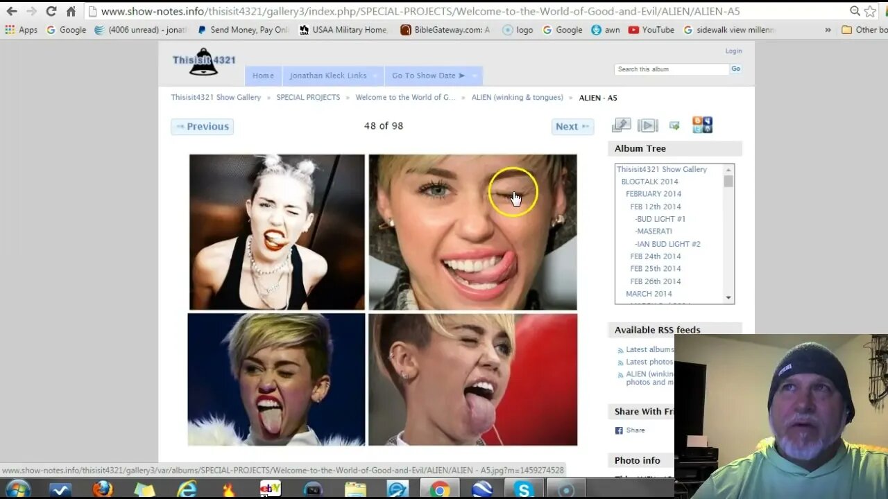Go back using the browser back arrow
Screen dimensions: 888x499
pyautogui.click(x=12, y=11)
